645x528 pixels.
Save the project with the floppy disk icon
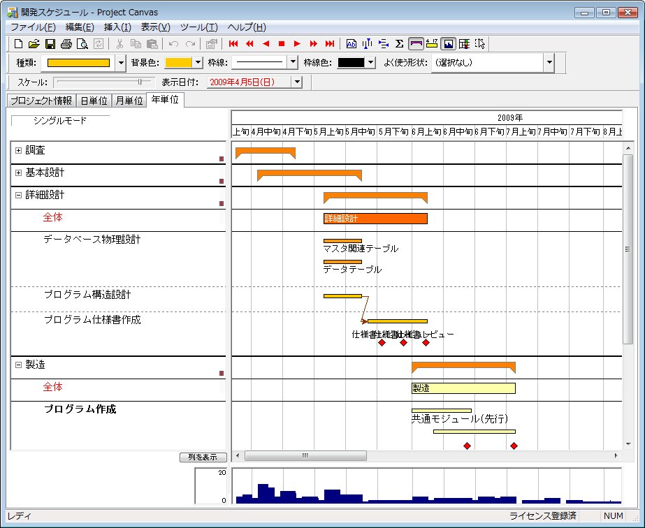[50, 44]
